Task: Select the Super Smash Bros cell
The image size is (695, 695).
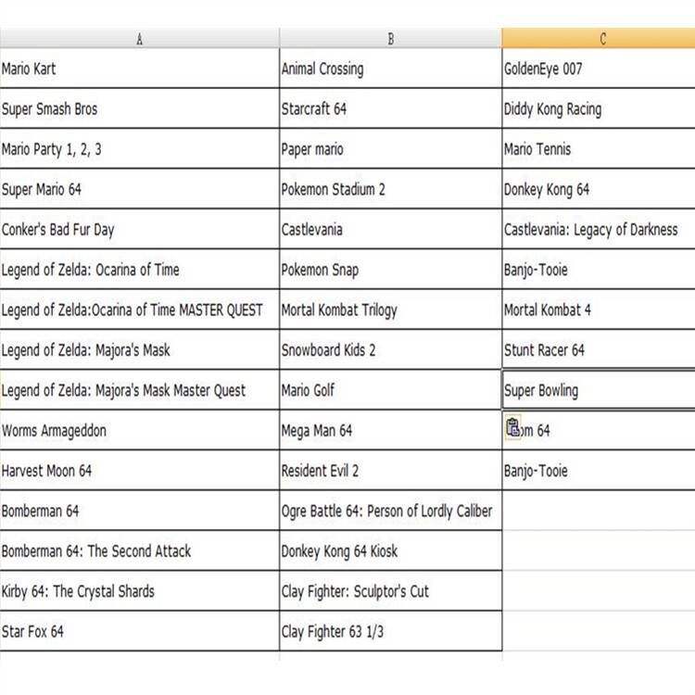Action: point(139,109)
